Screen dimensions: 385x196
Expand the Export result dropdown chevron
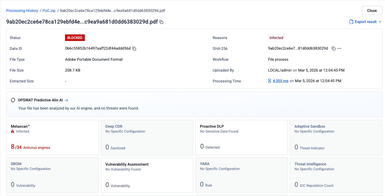point(380,22)
